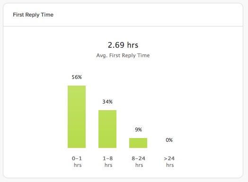Click the hrs text below 1-8
The width and height of the screenshot is (248, 182).
(x=108, y=165)
